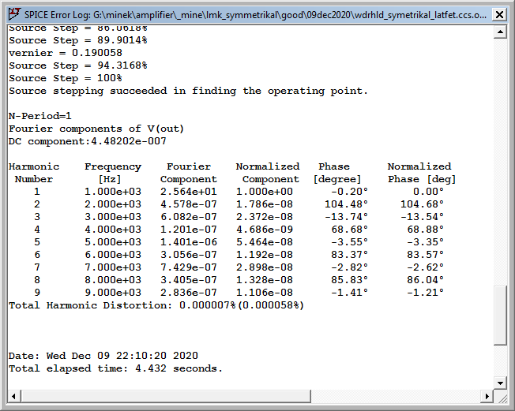Screen dimensions: 515x411
Task: Click phase value 104.48°
Action: pos(346,204)
